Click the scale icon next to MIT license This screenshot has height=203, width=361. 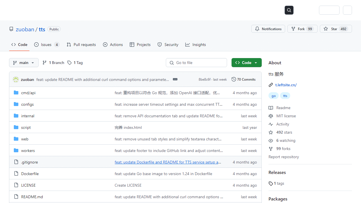pyautogui.click(x=271, y=116)
